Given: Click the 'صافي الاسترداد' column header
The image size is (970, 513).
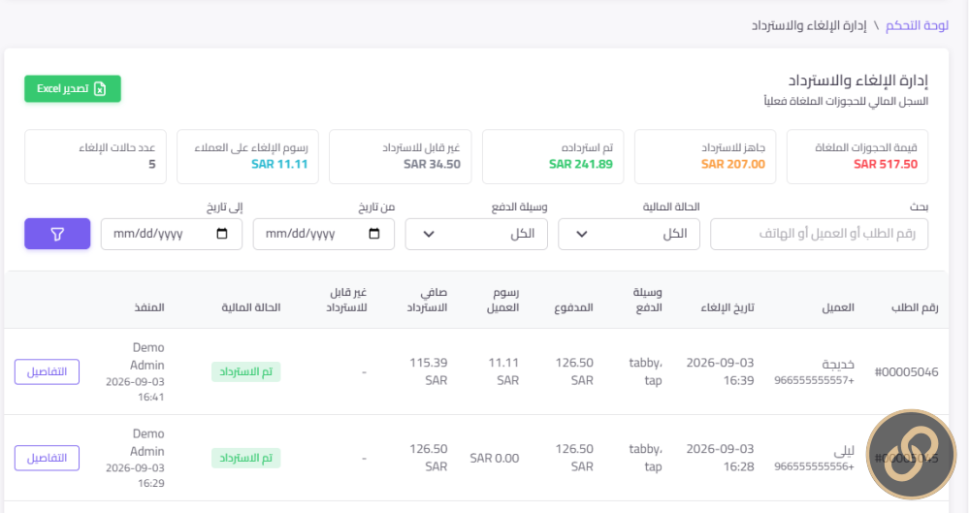Looking at the screenshot, I should pyautogui.click(x=427, y=300).
